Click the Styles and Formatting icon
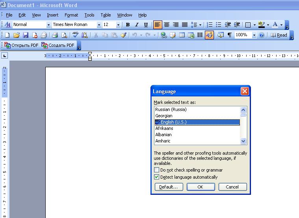299x218 pixels. (7, 24)
